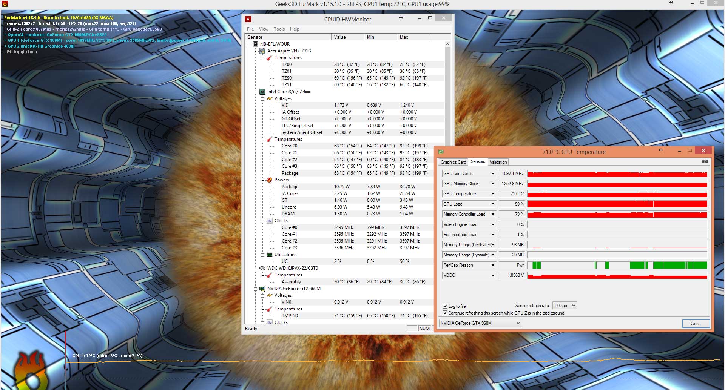This screenshot has height=390, width=725.
Task: Switch to the Validation tab
Action: [x=498, y=162]
